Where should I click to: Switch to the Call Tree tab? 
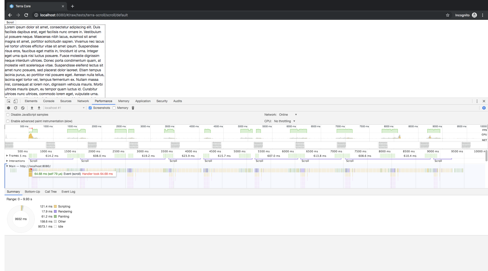click(x=51, y=192)
